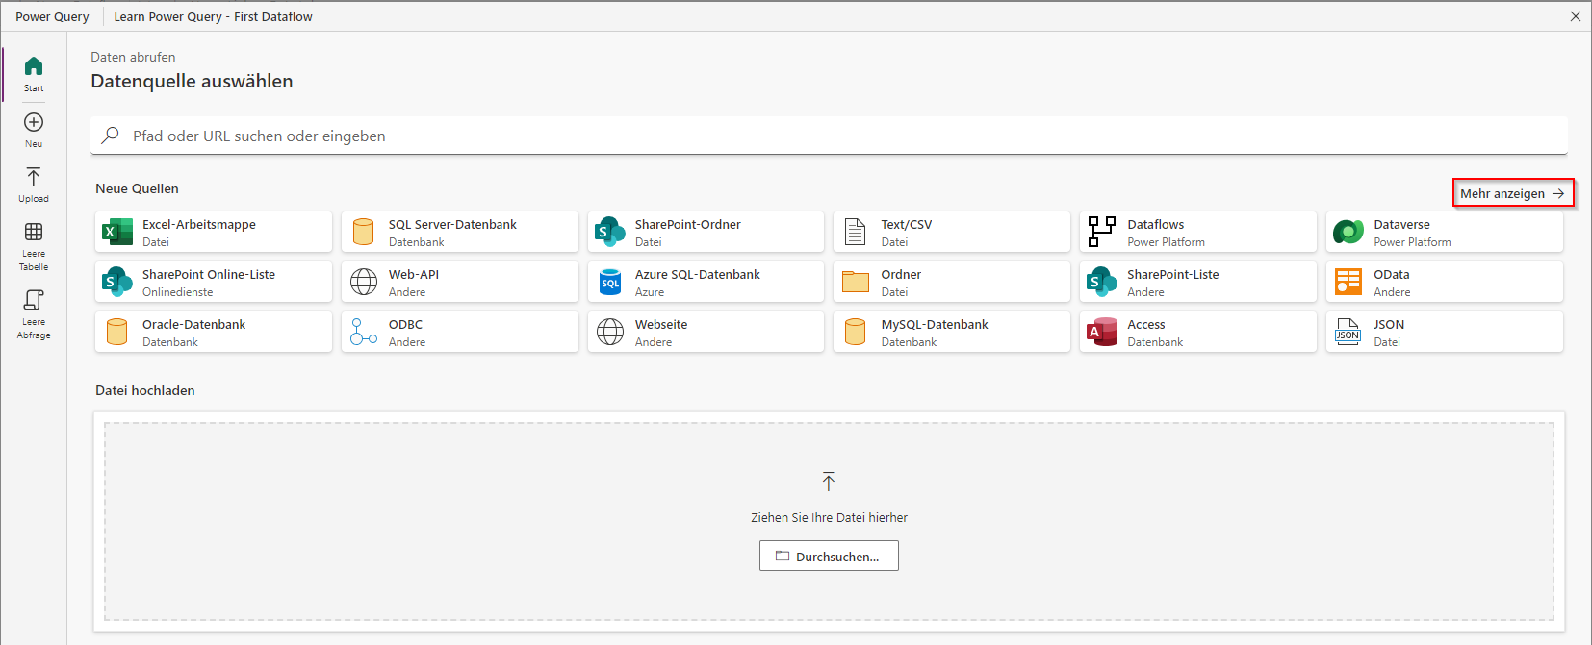Select Dataverse label text
1592x645 pixels.
[x=1402, y=224]
